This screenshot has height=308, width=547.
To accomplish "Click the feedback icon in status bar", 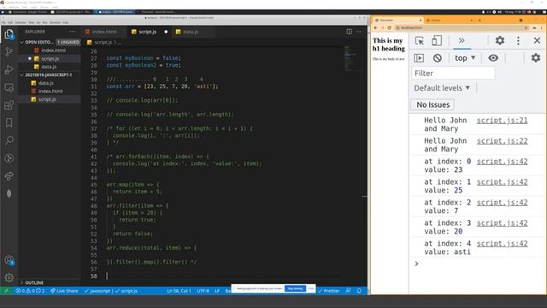I will pyautogui.click(x=348, y=291).
